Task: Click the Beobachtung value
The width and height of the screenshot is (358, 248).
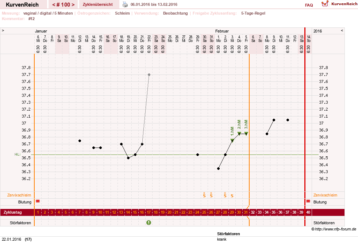Action: (175, 13)
